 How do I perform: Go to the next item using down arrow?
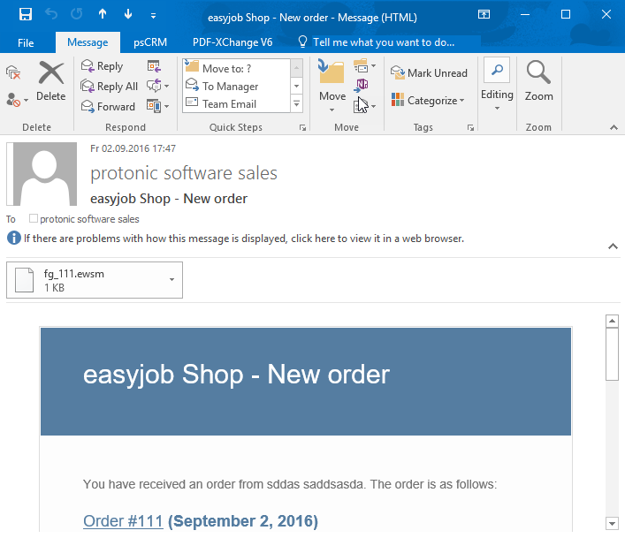(128, 15)
